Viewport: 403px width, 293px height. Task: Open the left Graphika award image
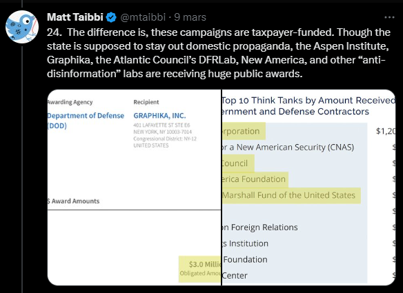pos(134,188)
